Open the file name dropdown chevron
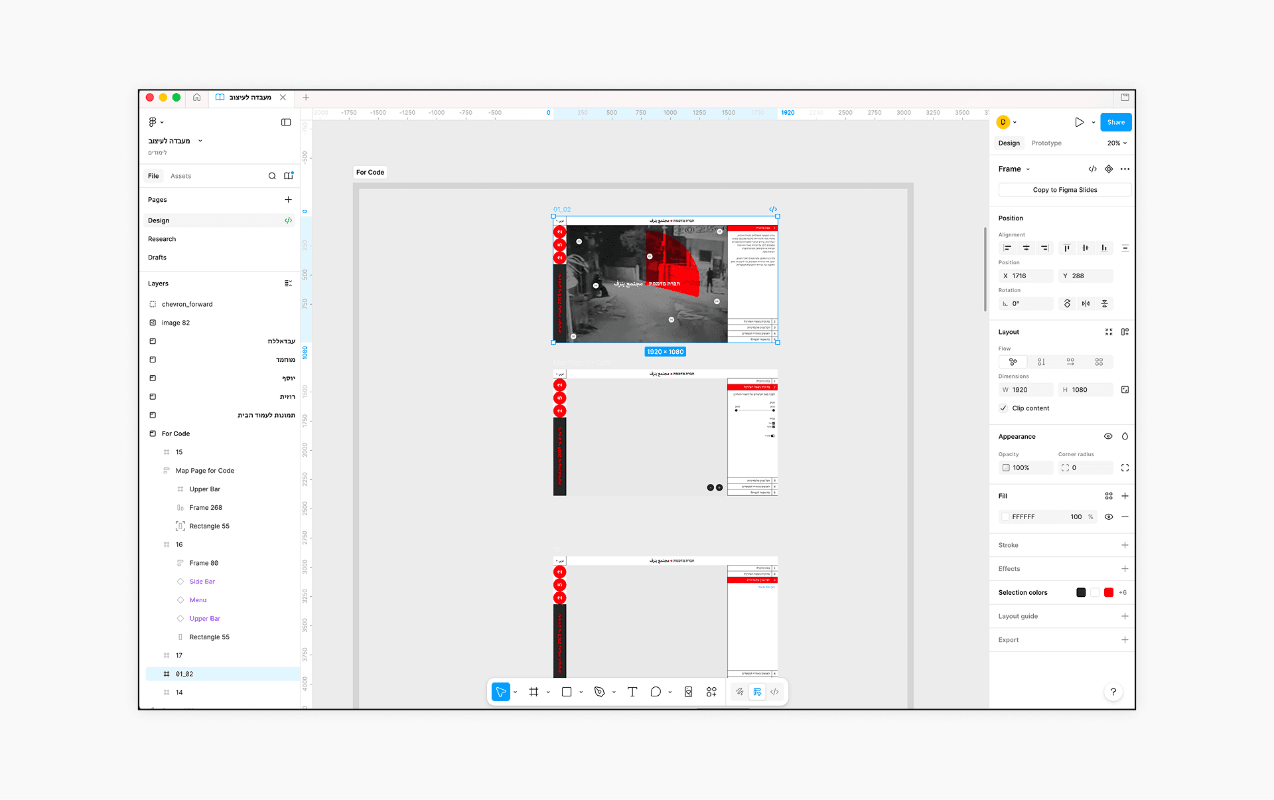The height and width of the screenshot is (800, 1274). click(x=200, y=141)
